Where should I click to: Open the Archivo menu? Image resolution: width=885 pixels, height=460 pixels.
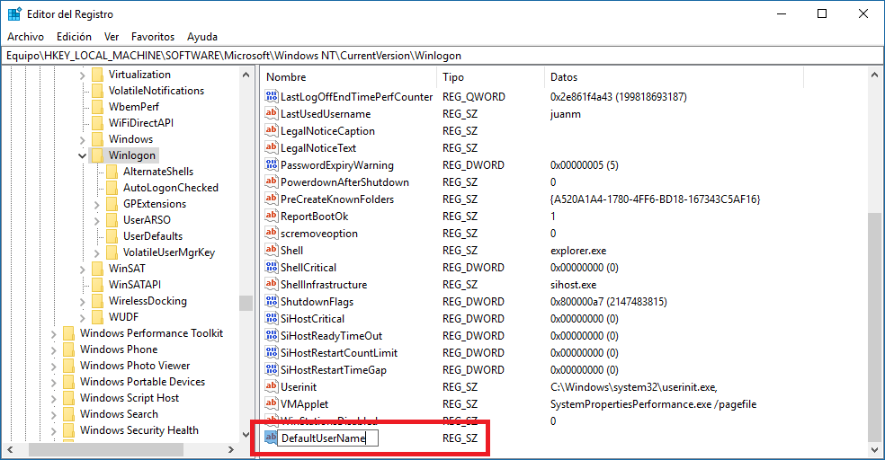click(x=25, y=37)
